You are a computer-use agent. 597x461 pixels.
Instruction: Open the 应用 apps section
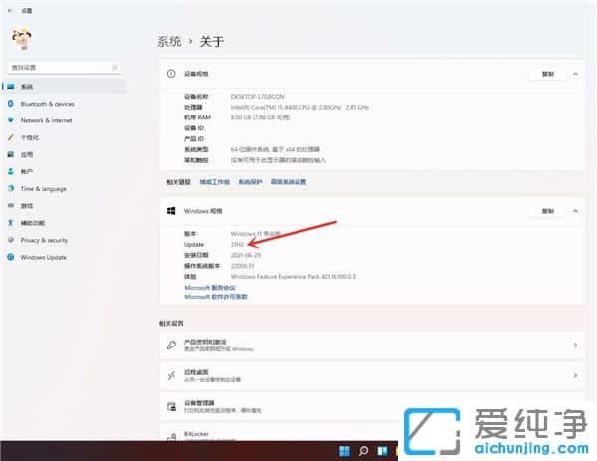(x=27, y=154)
